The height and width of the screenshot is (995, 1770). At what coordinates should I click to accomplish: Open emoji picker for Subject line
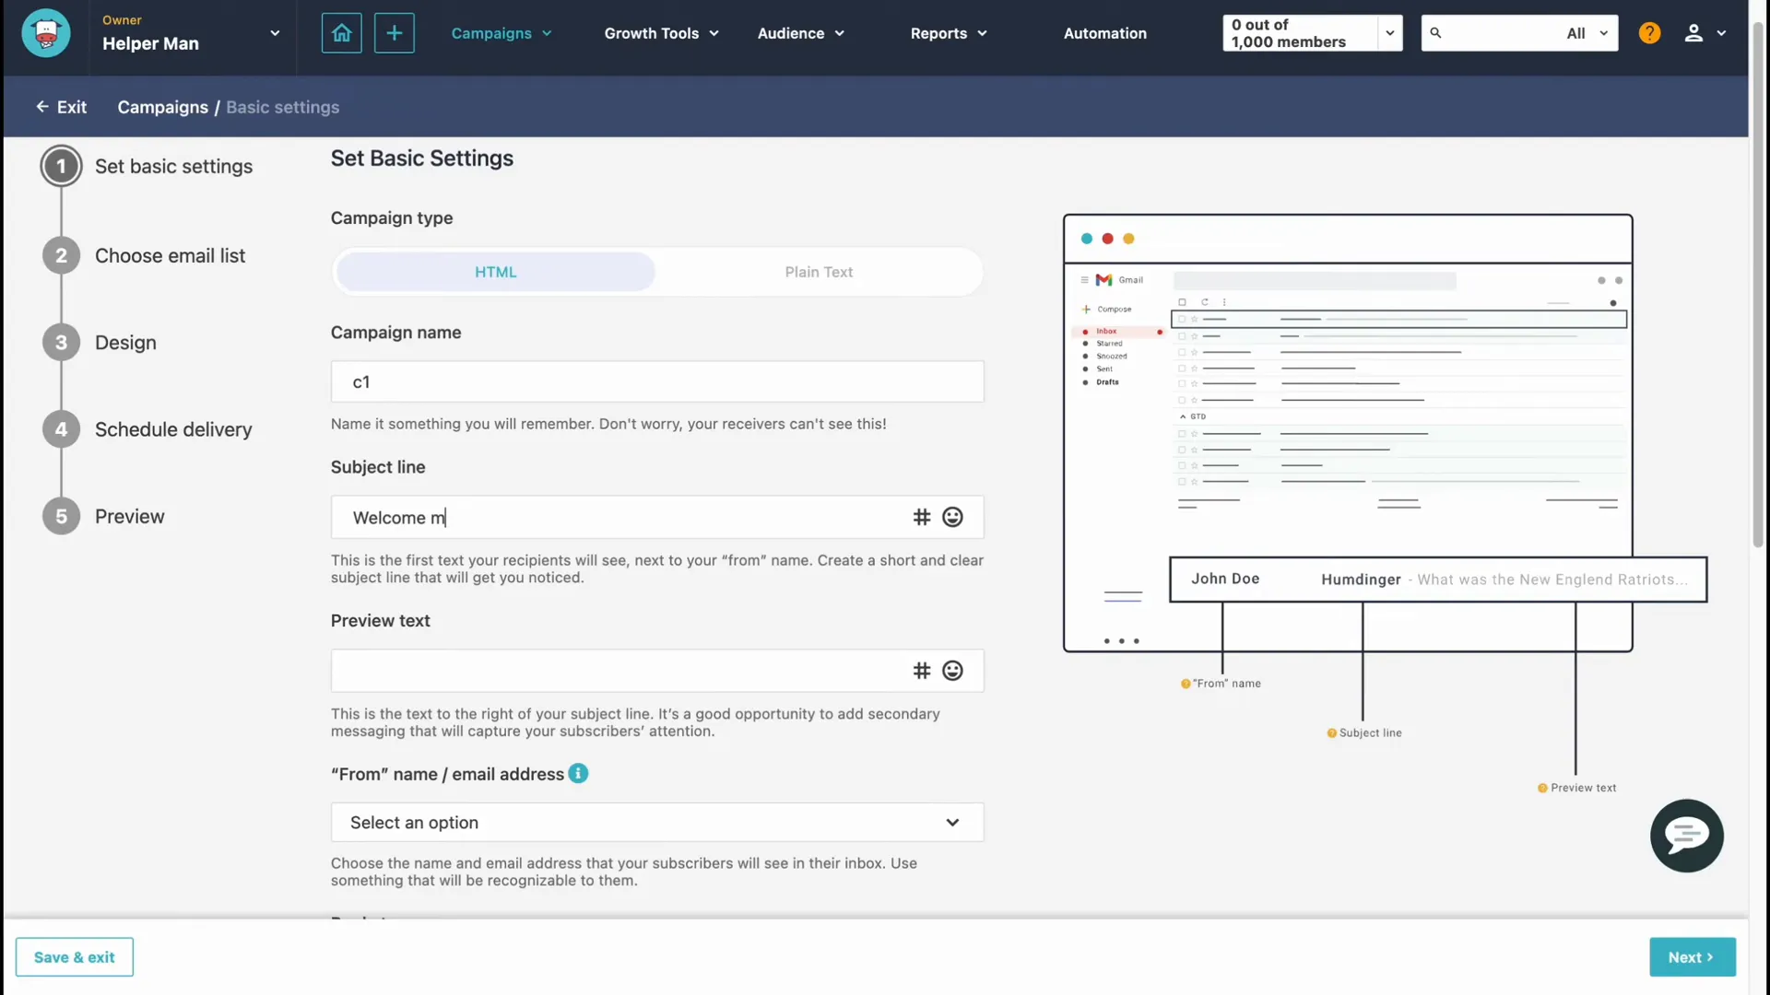click(952, 517)
